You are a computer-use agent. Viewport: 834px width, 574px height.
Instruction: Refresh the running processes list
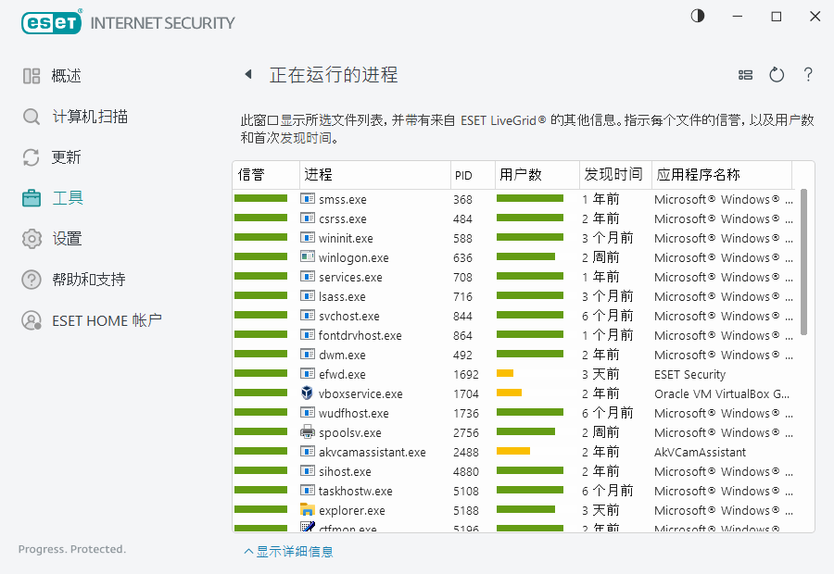coord(777,75)
